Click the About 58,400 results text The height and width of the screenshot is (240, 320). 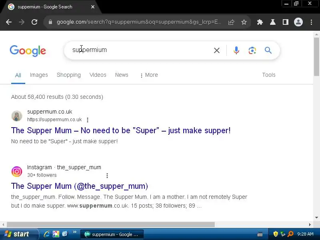click(x=57, y=97)
